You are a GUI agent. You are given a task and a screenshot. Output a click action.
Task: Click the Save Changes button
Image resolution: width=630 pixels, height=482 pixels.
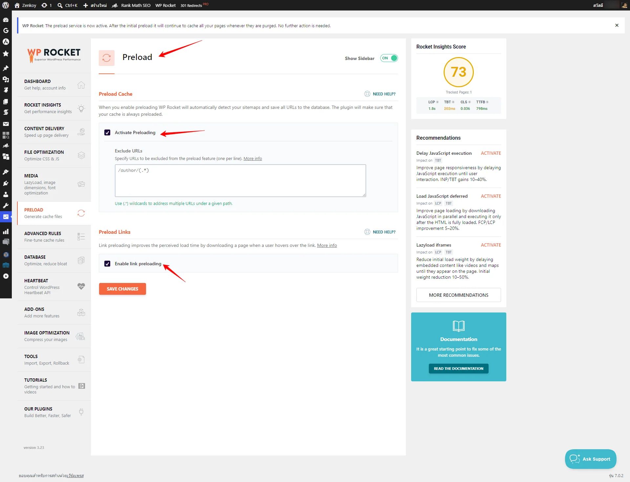click(x=122, y=289)
